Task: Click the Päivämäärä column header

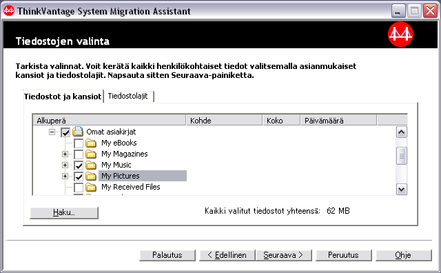Action: [338, 121]
